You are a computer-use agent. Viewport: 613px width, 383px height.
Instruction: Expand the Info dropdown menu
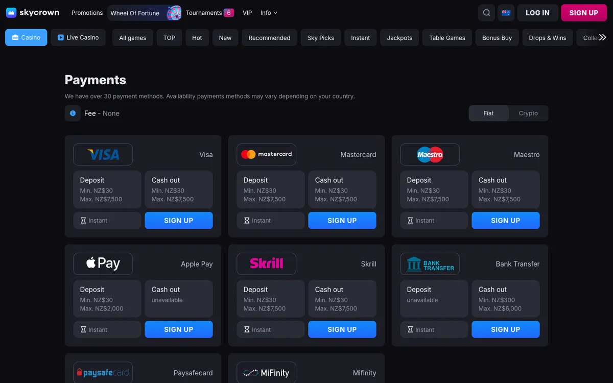pos(269,13)
